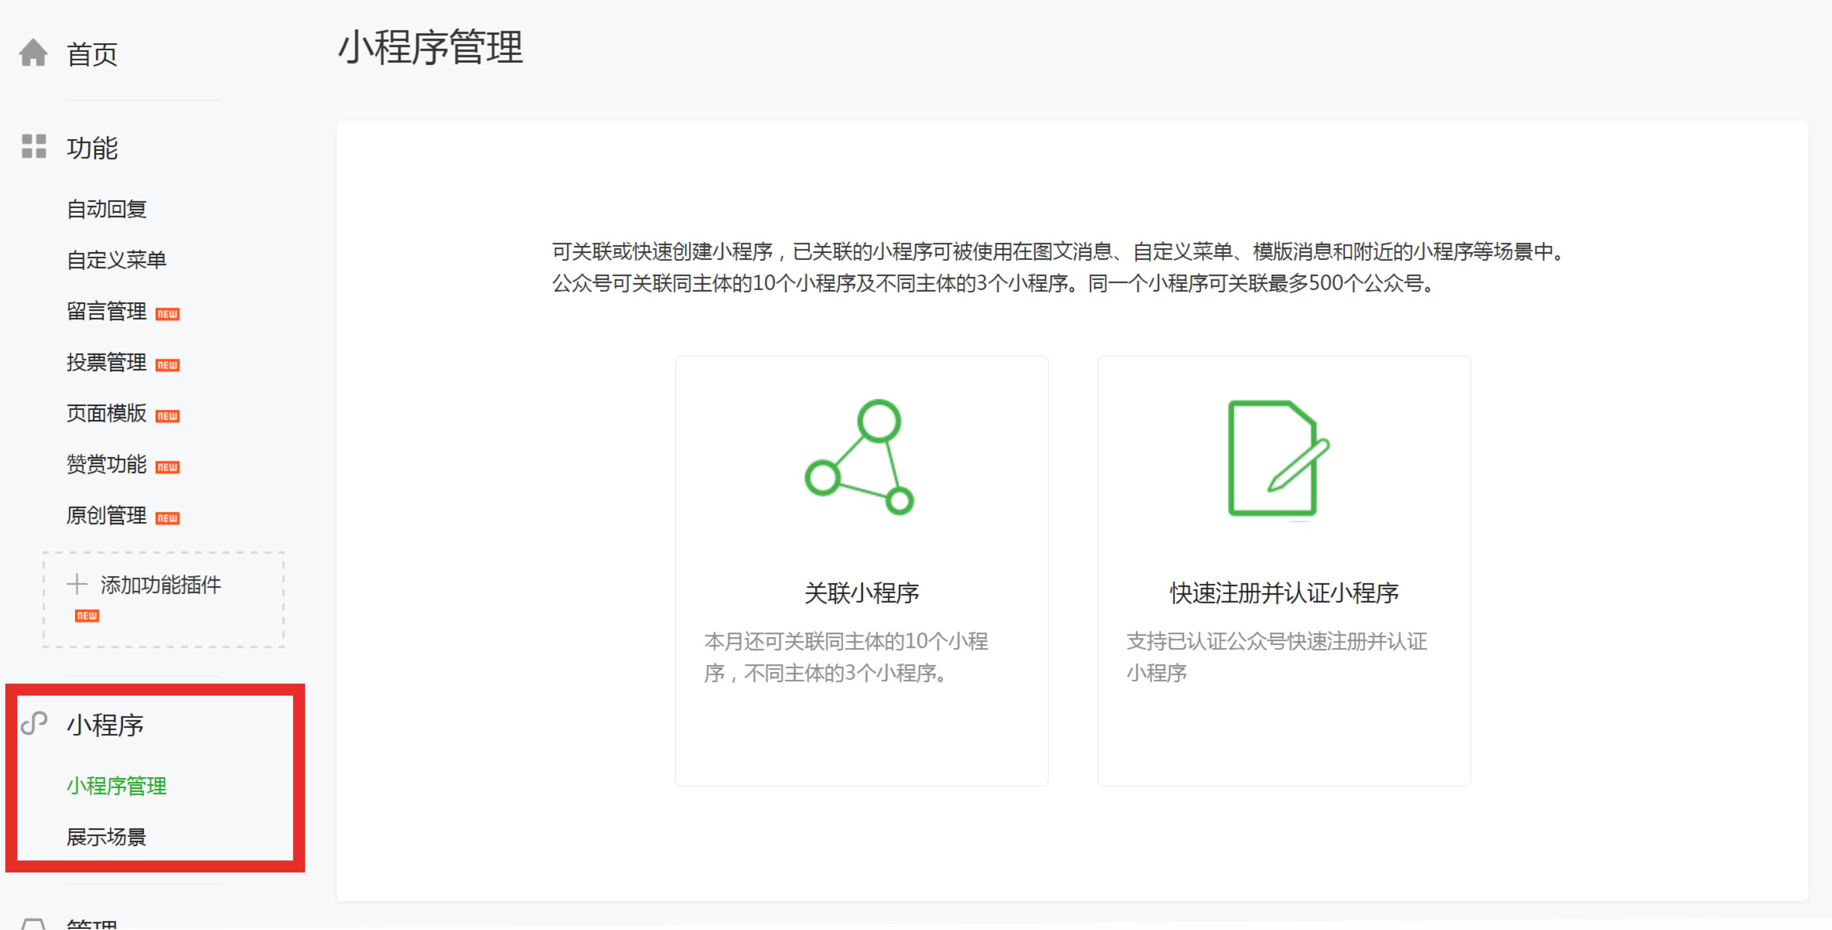Screen dimensions: 1832x930
Task: Open 投票管理 in sidebar
Action: pos(106,362)
